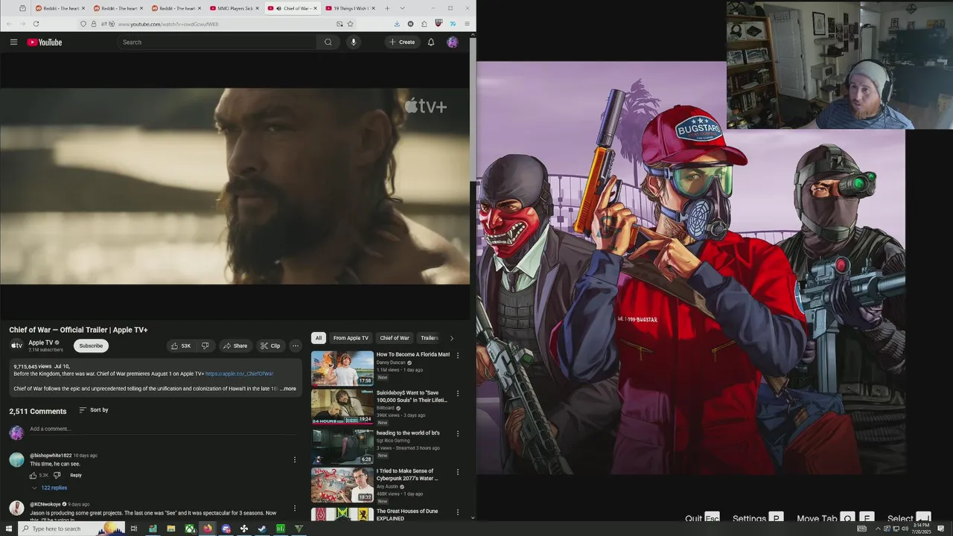Open 'heading to the world of br's' thumbnail
Viewport: 953px width, 536px height.
(342, 445)
